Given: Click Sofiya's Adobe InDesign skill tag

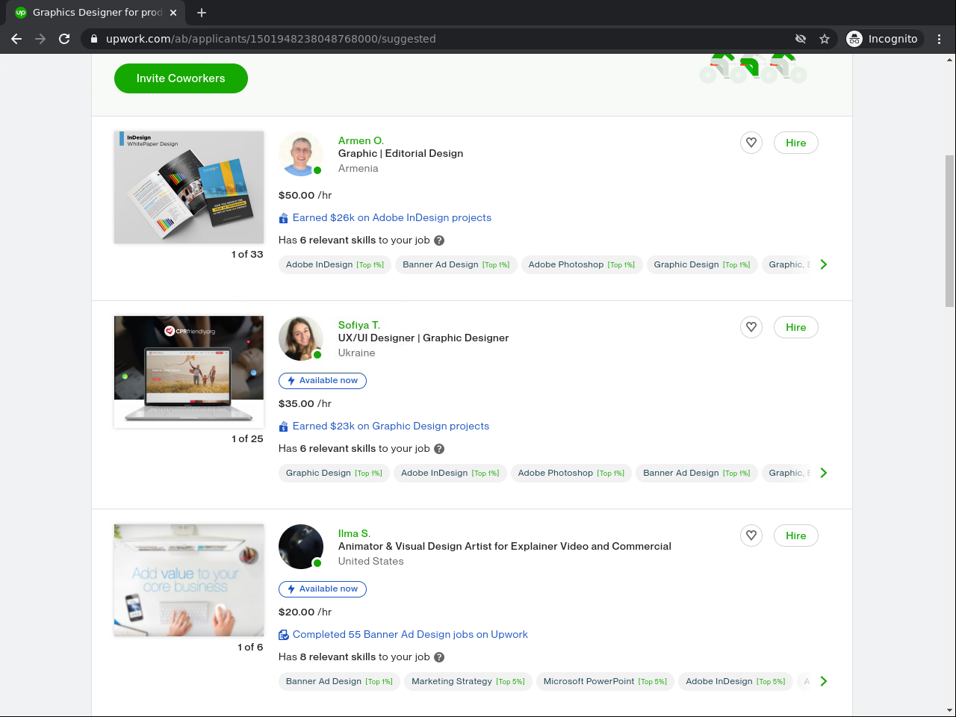Looking at the screenshot, I should pos(450,473).
